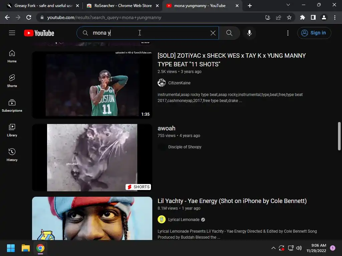Visit Lyrical Lemonade channel name
The image size is (342, 256).
coord(184,220)
